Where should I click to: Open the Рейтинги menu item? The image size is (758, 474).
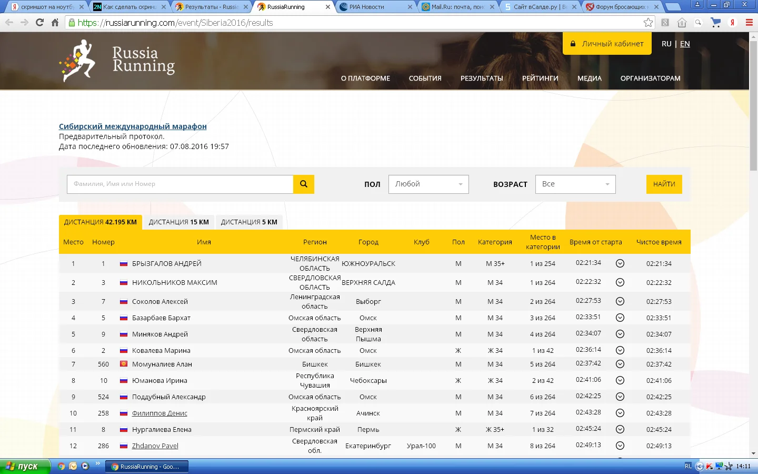540,78
